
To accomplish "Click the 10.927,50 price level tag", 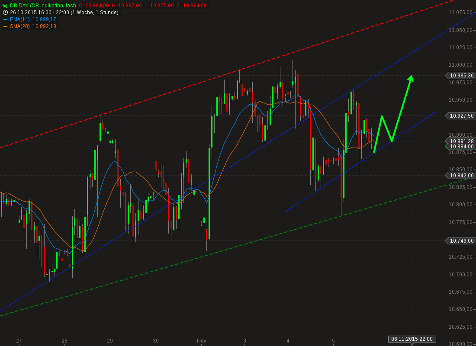I will pyautogui.click(x=460, y=115).
